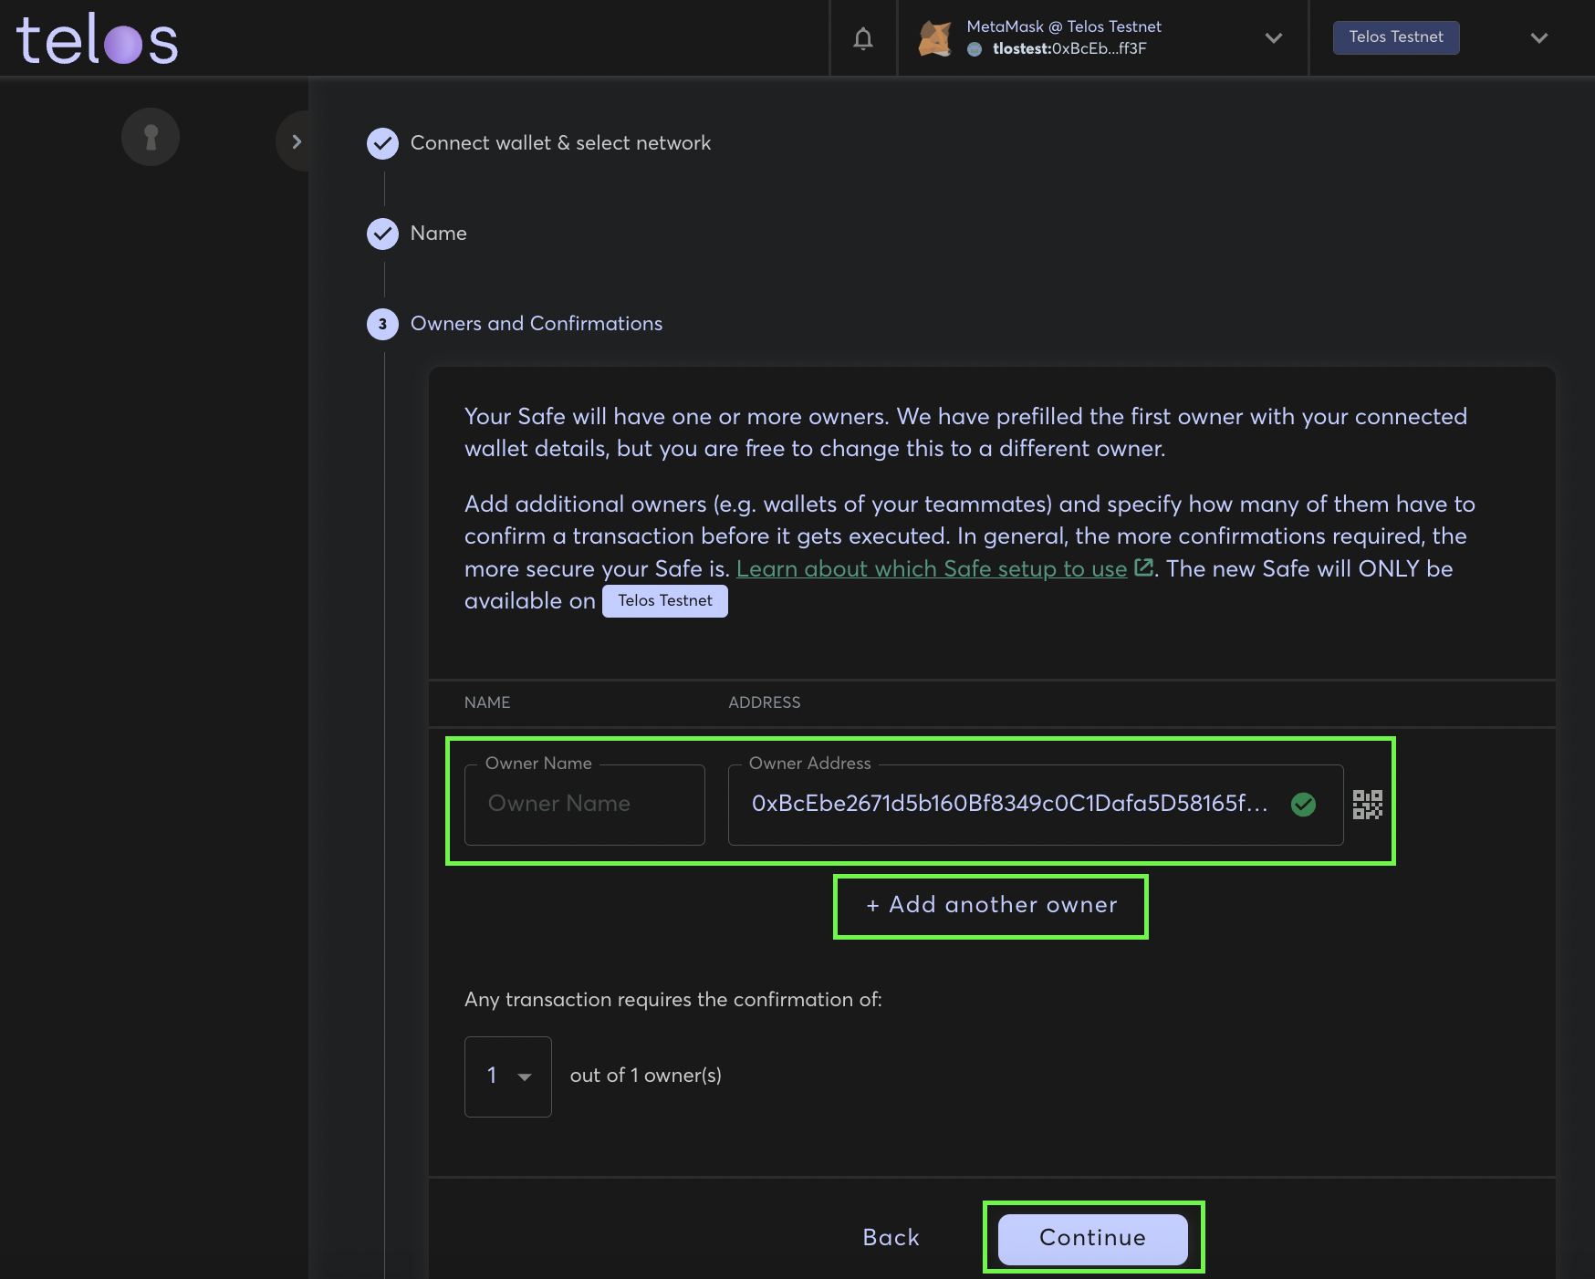Click the MetaMask fox icon

935,38
